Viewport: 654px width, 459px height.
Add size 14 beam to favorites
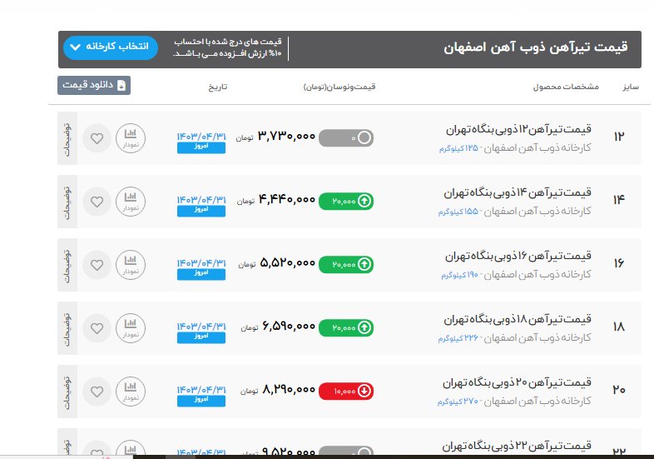click(x=97, y=201)
